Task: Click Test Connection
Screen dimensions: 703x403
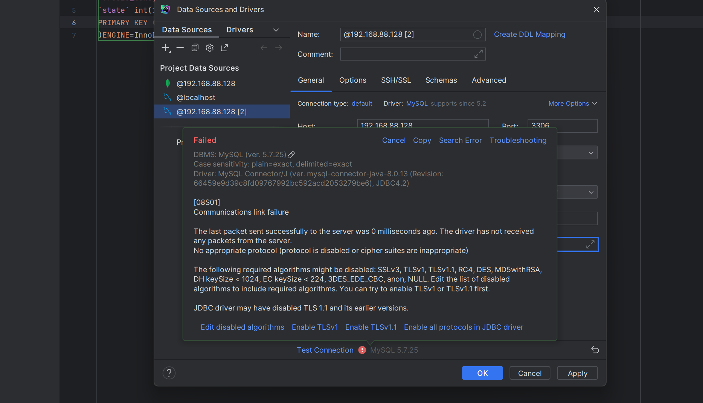Action: 325,350
